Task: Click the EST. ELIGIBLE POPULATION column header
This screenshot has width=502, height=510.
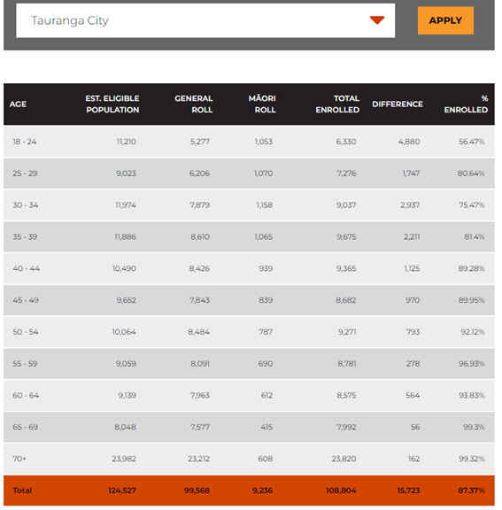Action: click(x=112, y=104)
